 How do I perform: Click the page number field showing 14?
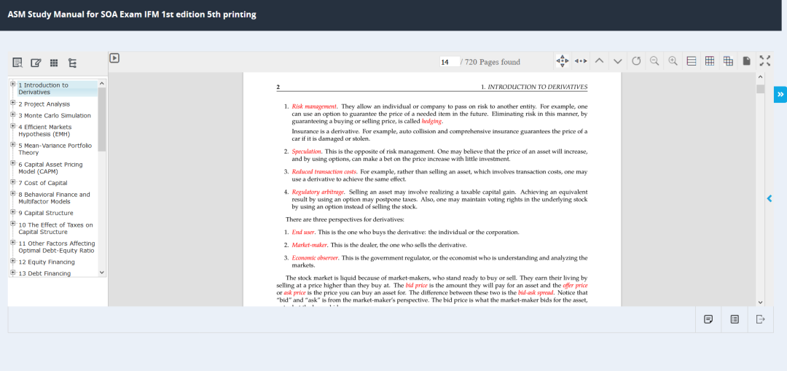tap(449, 62)
